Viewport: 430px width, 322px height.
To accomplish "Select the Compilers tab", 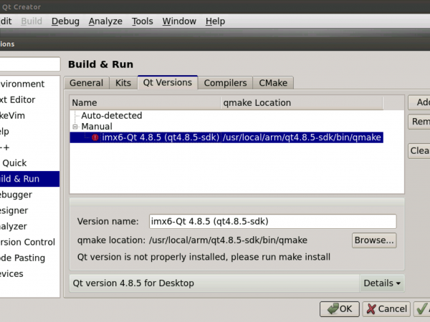I will coord(225,83).
